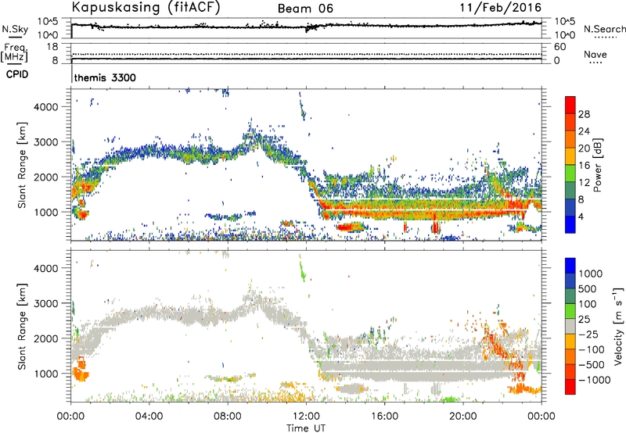This screenshot has width=626, height=433.
Task: Click the 'themis 3300' CPID text
Action: (105, 77)
